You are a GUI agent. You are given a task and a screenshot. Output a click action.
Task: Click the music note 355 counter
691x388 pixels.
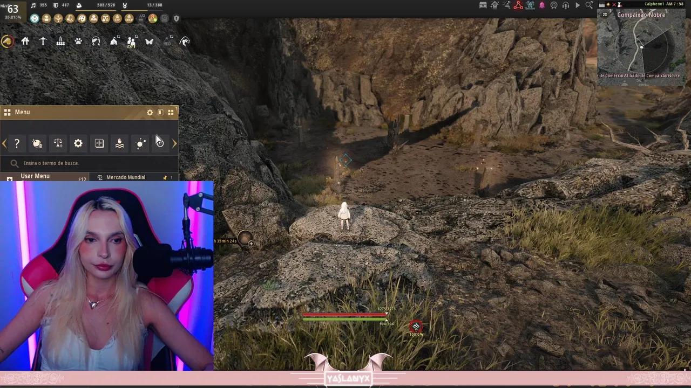pyautogui.click(x=39, y=5)
